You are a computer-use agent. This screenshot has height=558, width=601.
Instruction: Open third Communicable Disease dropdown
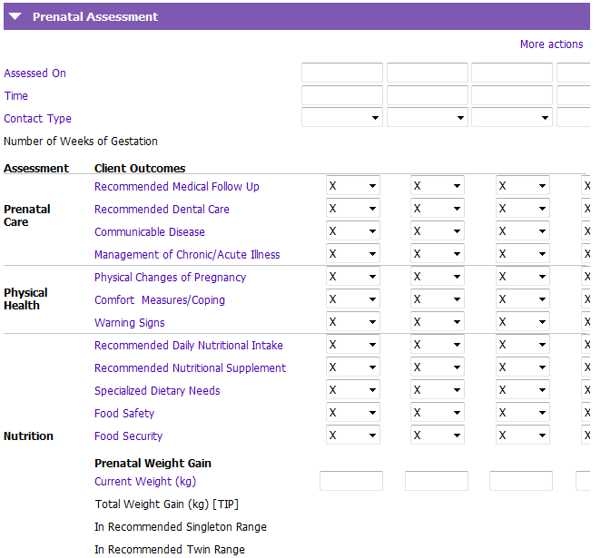pos(523,231)
